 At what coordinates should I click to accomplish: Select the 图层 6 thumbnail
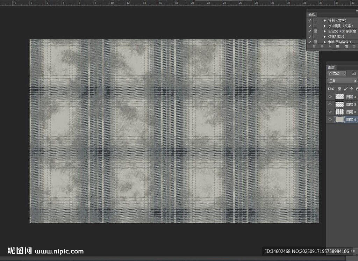(x=339, y=119)
